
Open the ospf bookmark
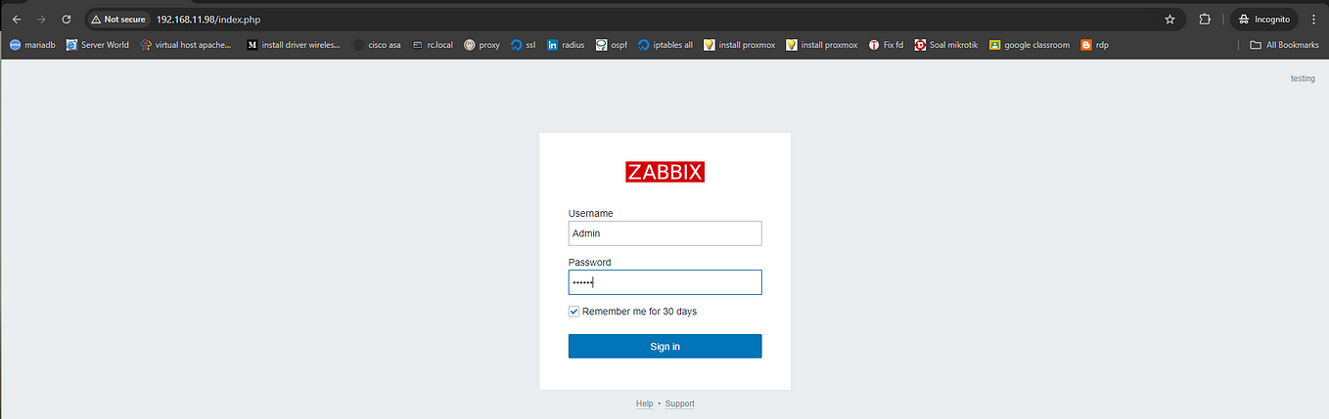[611, 45]
